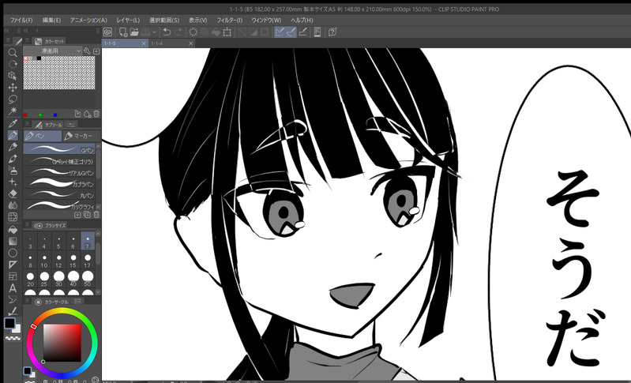The image size is (631, 383).
Task: Open CLIP STUDIO support help icon
Action: coord(332,32)
